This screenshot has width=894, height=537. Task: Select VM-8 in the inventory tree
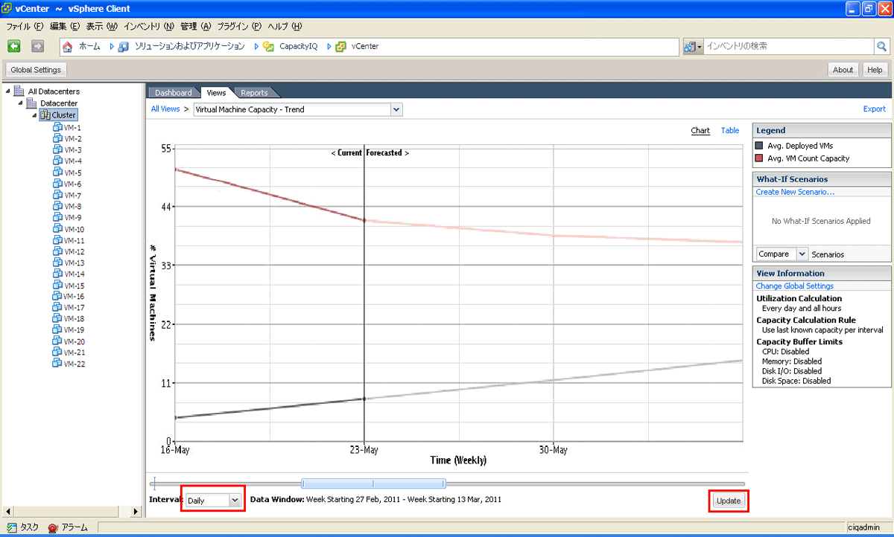[x=73, y=206]
